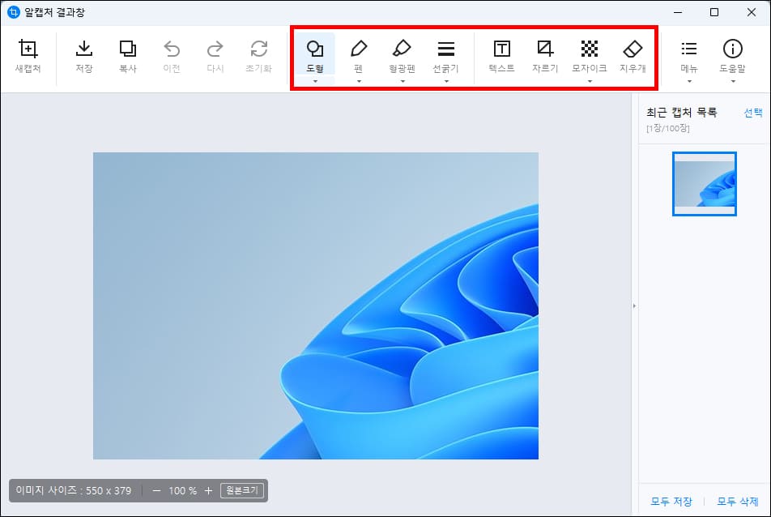Viewport: 771px width, 517px height.
Task: Expand the 펜 options arrow
Action: pos(359,82)
